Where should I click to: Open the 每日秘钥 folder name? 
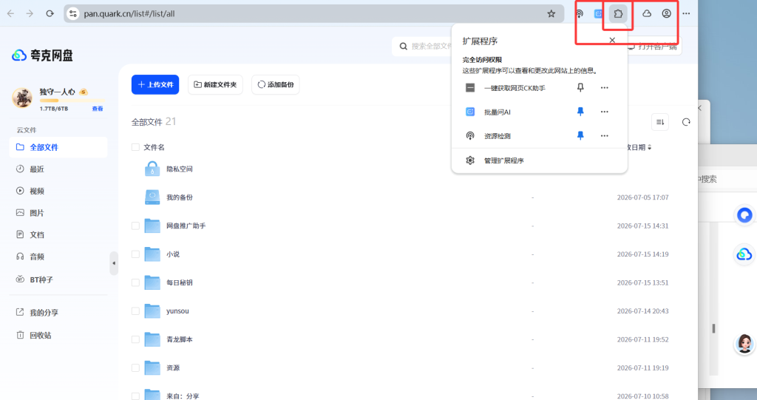click(180, 282)
